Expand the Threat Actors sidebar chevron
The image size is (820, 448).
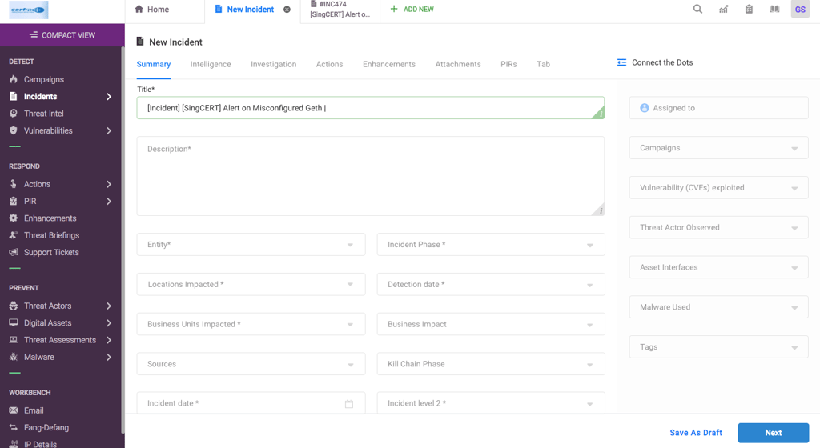(109, 306)
